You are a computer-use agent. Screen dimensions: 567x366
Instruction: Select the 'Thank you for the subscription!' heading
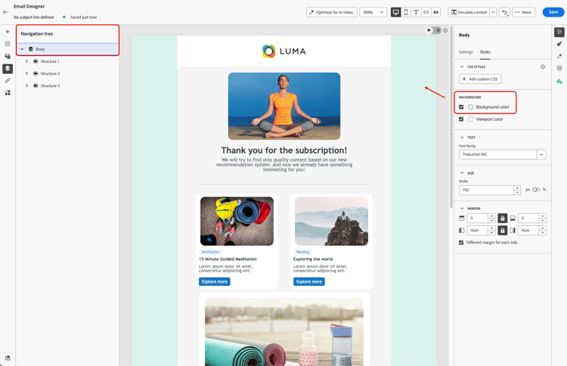(283, 150)
